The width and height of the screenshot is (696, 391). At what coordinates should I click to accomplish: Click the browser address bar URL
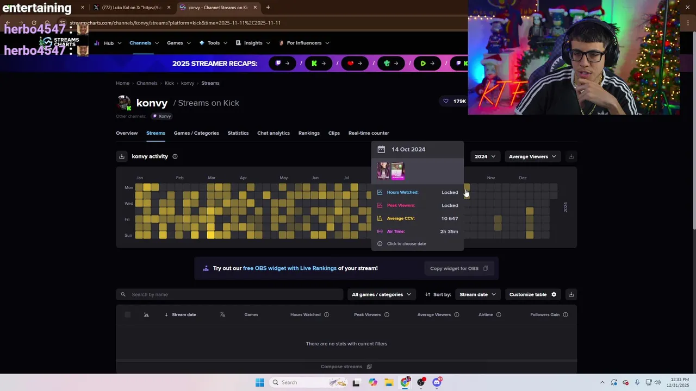tap(175, 23)
